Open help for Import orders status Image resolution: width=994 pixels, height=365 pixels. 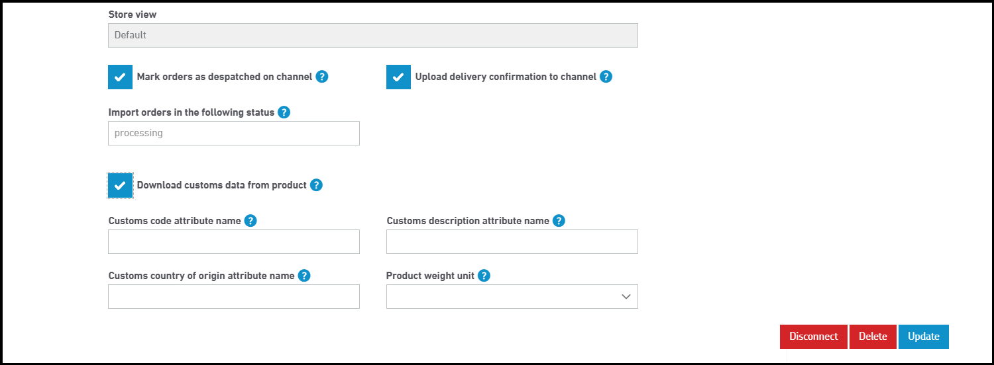tap(284, 112)
